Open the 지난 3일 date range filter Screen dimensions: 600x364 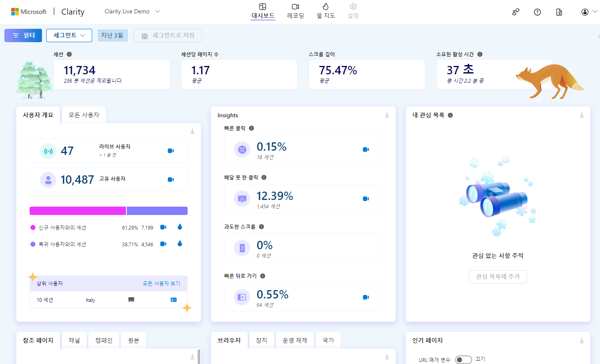(113, 35)
